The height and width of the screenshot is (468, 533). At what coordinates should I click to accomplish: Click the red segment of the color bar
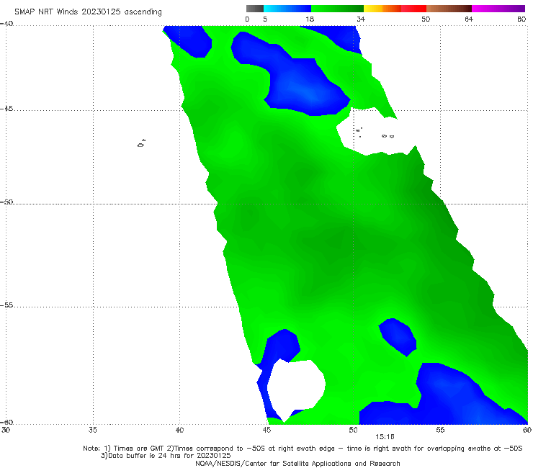pos(413,9)
